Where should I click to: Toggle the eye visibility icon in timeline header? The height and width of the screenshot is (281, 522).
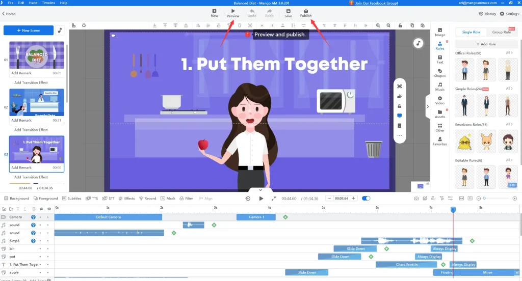pyautogui.click(x=49, y=209)
